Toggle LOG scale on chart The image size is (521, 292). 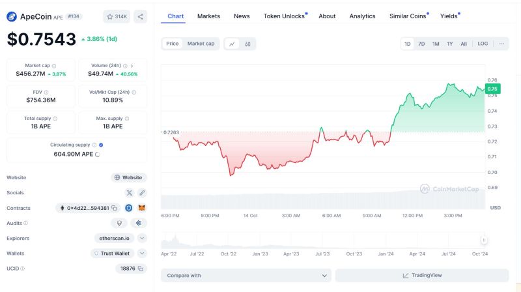click(x=483, y=44)
